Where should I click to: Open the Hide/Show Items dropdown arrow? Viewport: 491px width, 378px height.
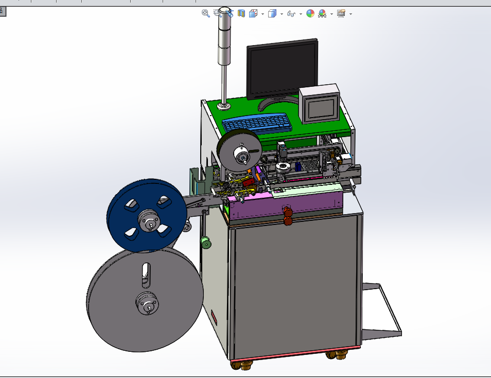301,14
